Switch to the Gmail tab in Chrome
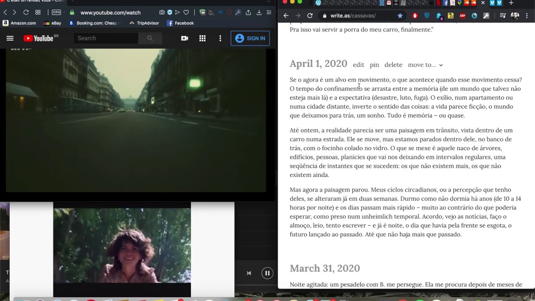The height and width of the screenshot is (301, 535). 389,3
